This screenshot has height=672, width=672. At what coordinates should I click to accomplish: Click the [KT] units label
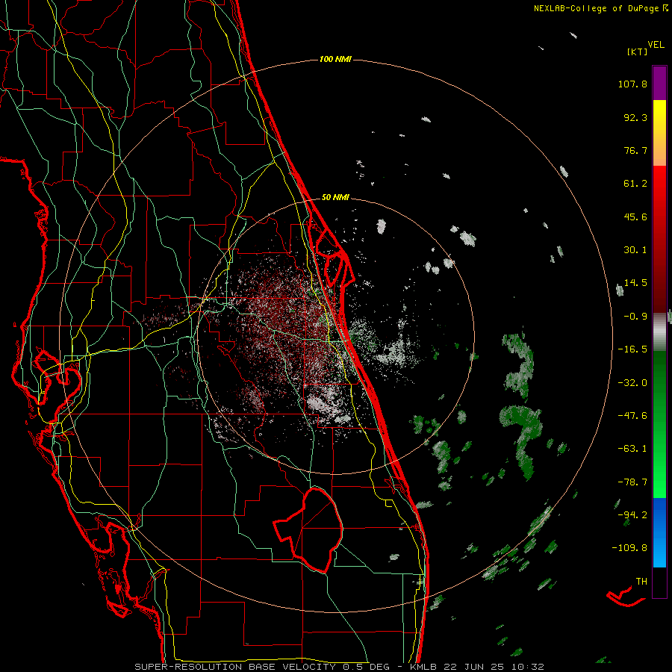coord(637,52)
